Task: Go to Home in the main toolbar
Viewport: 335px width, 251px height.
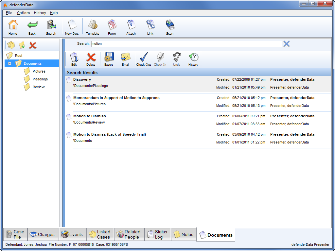Action: pos(13,27)
